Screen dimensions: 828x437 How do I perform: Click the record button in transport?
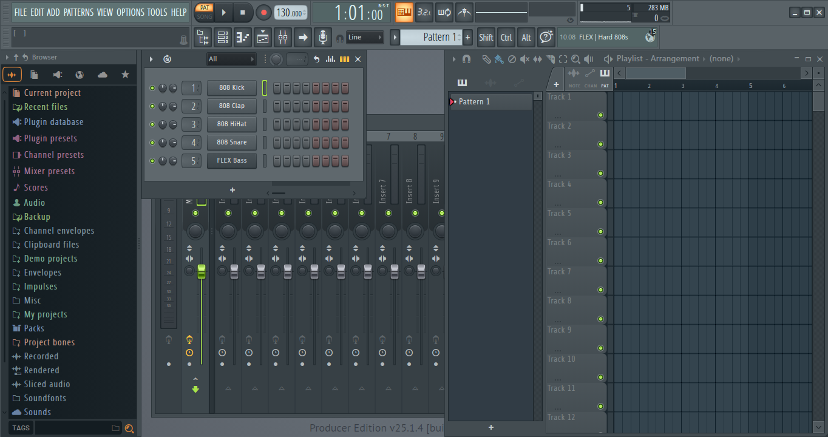(x=263, y=12)
